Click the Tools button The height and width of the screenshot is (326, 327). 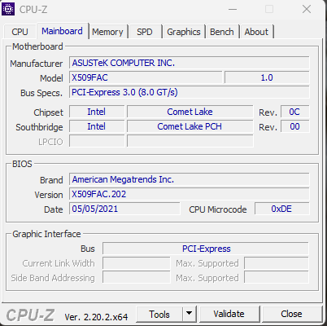159,315
